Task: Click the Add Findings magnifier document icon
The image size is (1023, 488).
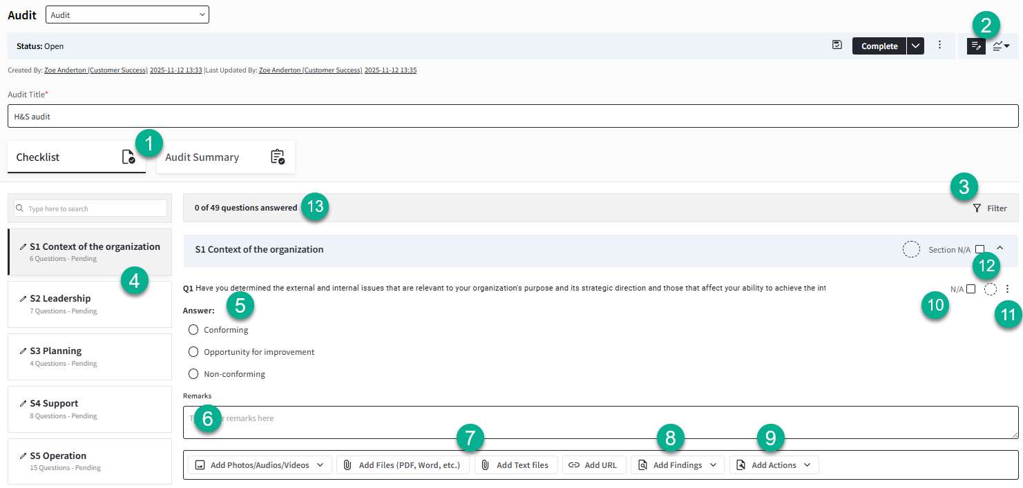Action: (x=643, y=465)
